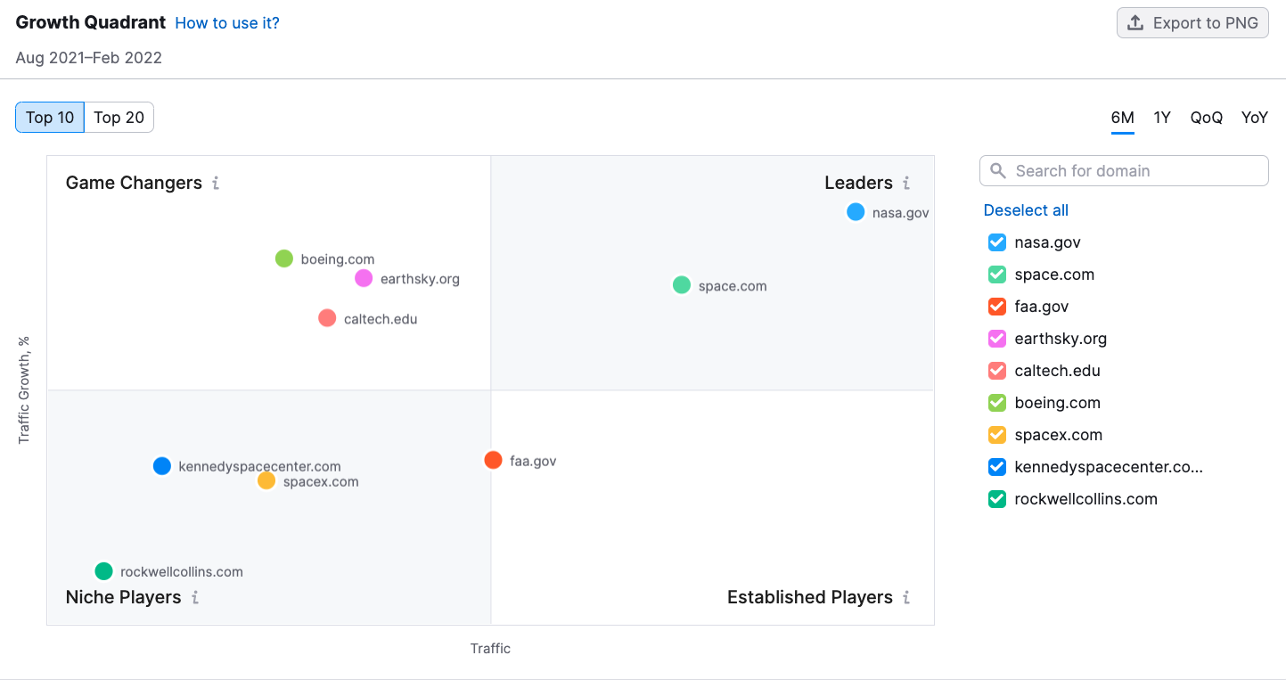
Task: Click the rockwellcollins.com dot on chart
Action: [x=104, y=571]
